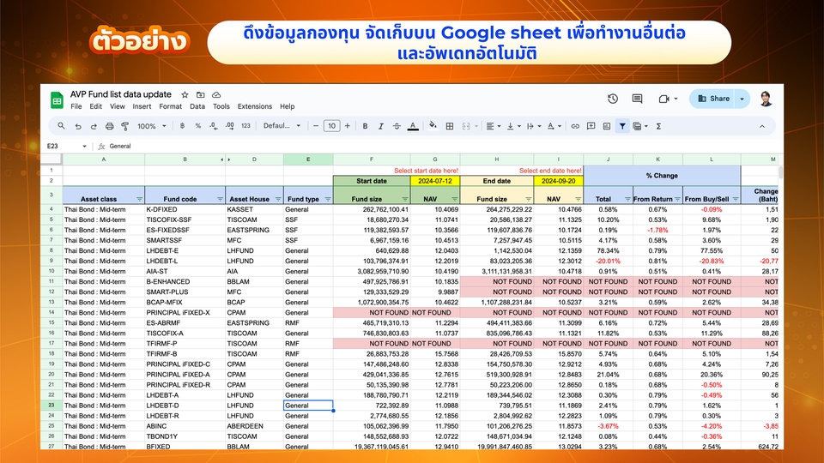Click the Share button
This screenshot has height=463, width=824.
(x=713, y=99)
